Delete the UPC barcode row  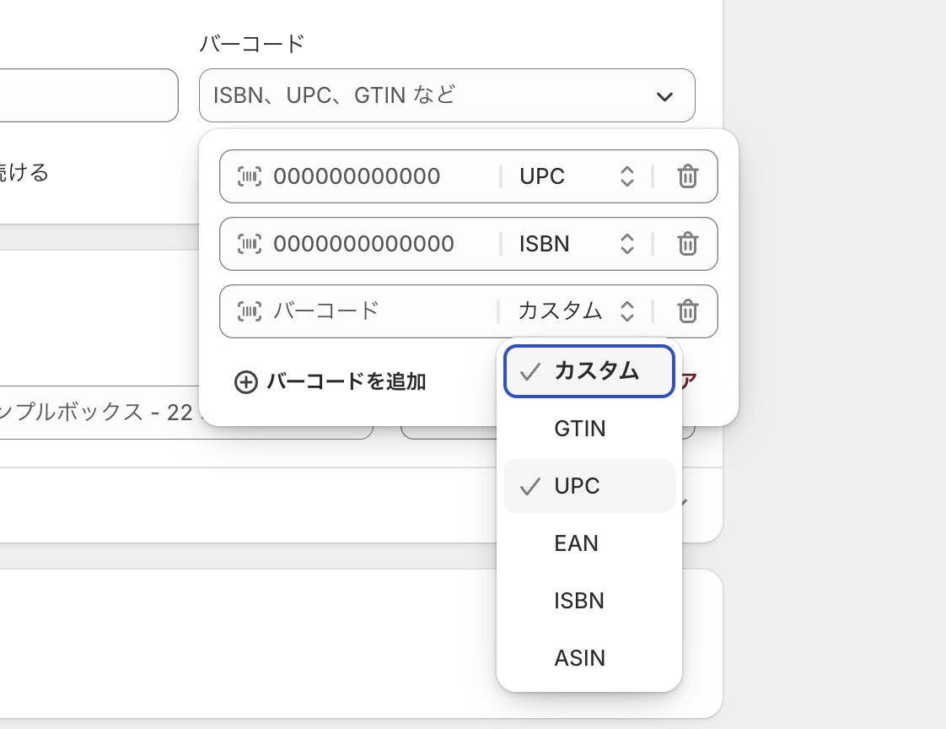pos(688,176)
